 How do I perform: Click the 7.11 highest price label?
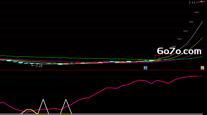pos(192,3)
